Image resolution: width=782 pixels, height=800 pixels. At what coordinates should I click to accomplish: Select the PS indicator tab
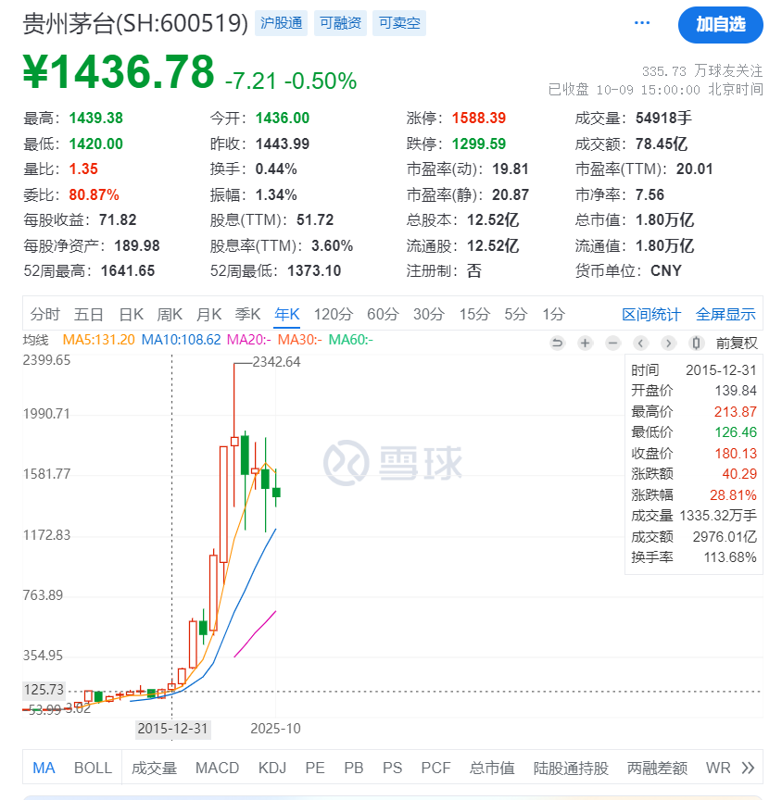(393, 768)
